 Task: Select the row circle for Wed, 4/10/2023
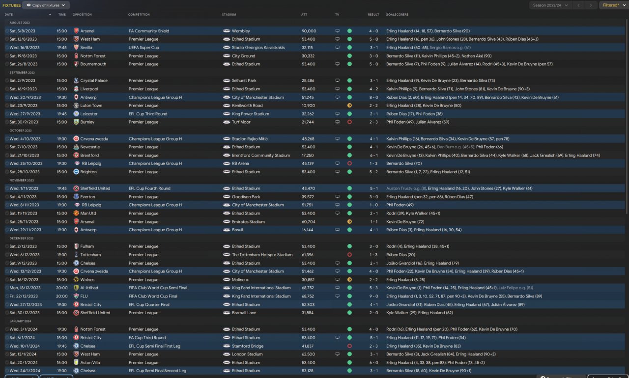pyautogui.click(x=7, y=139)
